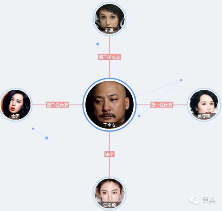Click the 王全安 name caption
Viewport: 222px width, 211px height.
[x=109, y=125]
